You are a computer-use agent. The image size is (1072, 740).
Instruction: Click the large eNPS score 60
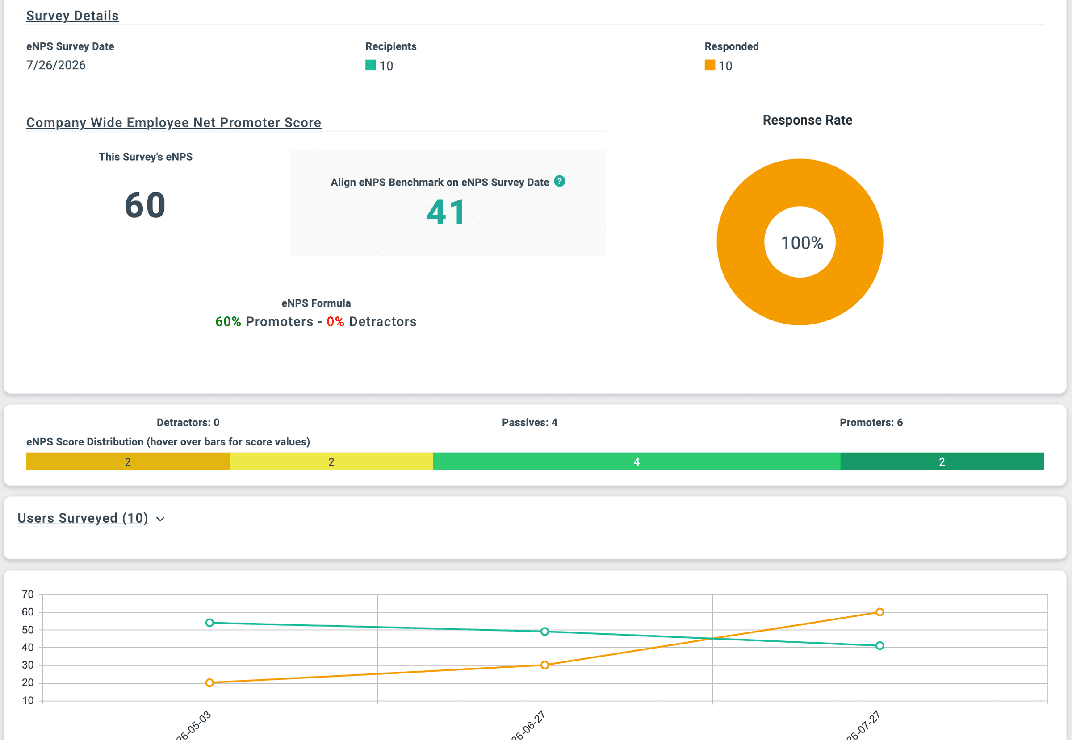(145, 205)
